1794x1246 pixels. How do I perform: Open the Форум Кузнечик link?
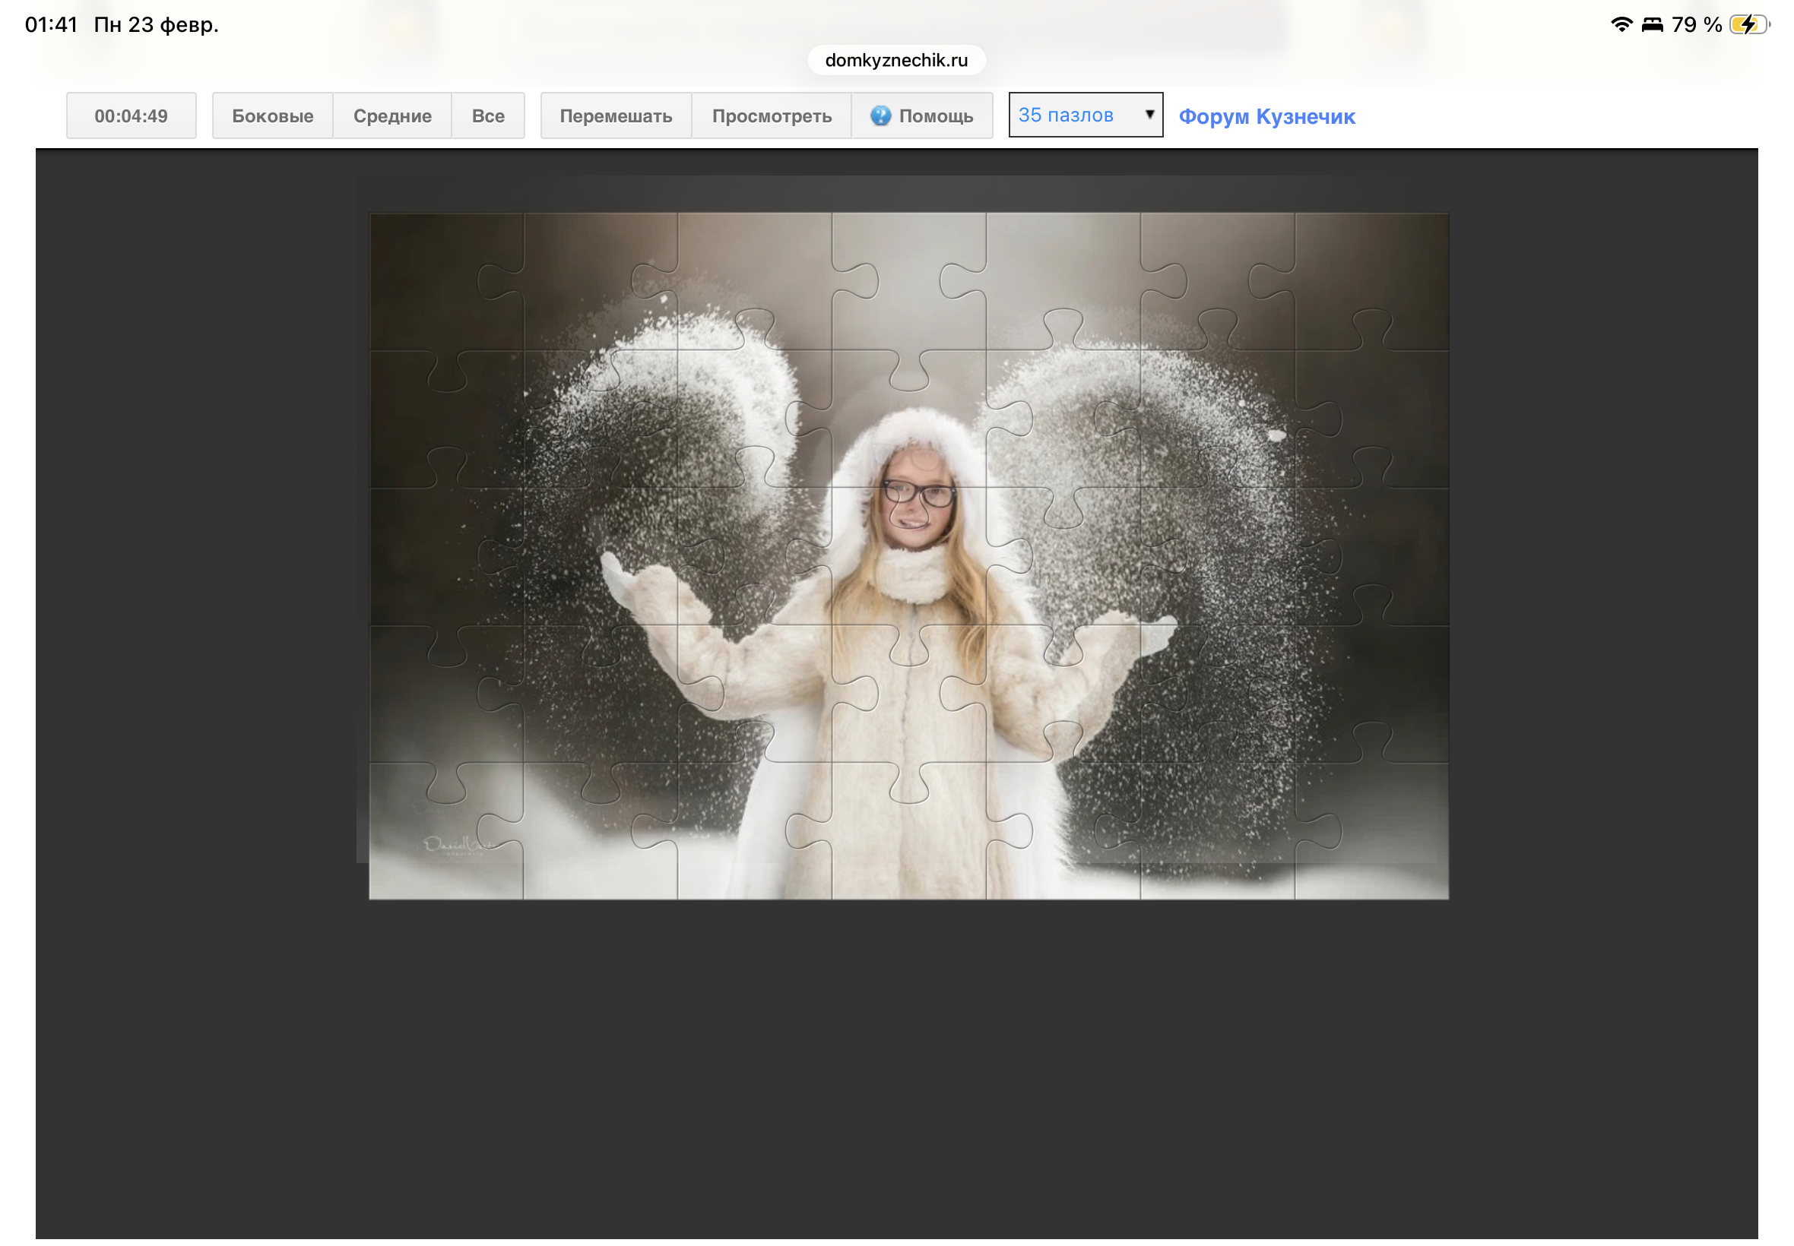(1266, 116)
